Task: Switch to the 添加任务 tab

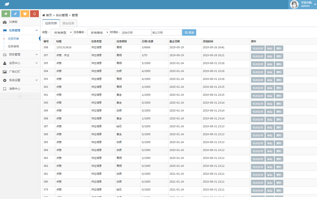Action: pyautogui.click(x=68, y=23)
